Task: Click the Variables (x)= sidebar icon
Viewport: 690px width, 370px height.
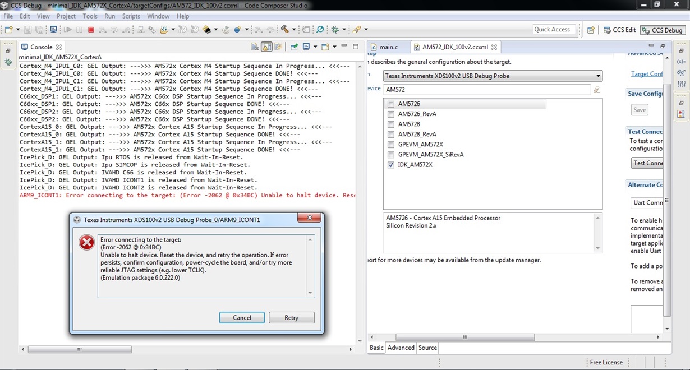Action: 680,61
